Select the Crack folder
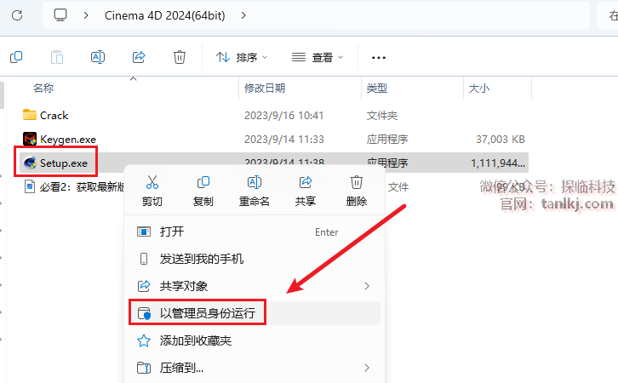Viewport: 618px width, 383px height. (x=54, y=116)
